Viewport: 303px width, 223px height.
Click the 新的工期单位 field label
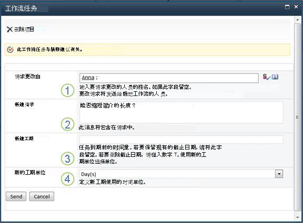tap(30, 172)
